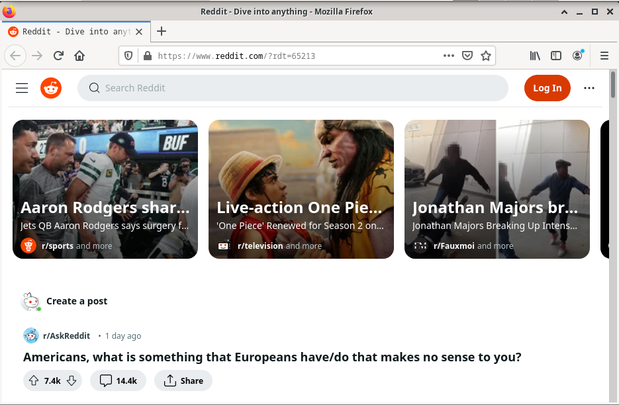The width and height of the screenshot is (619, 405).
Task: Open the 14.4k comments button
Action: (x=118, y=381)
